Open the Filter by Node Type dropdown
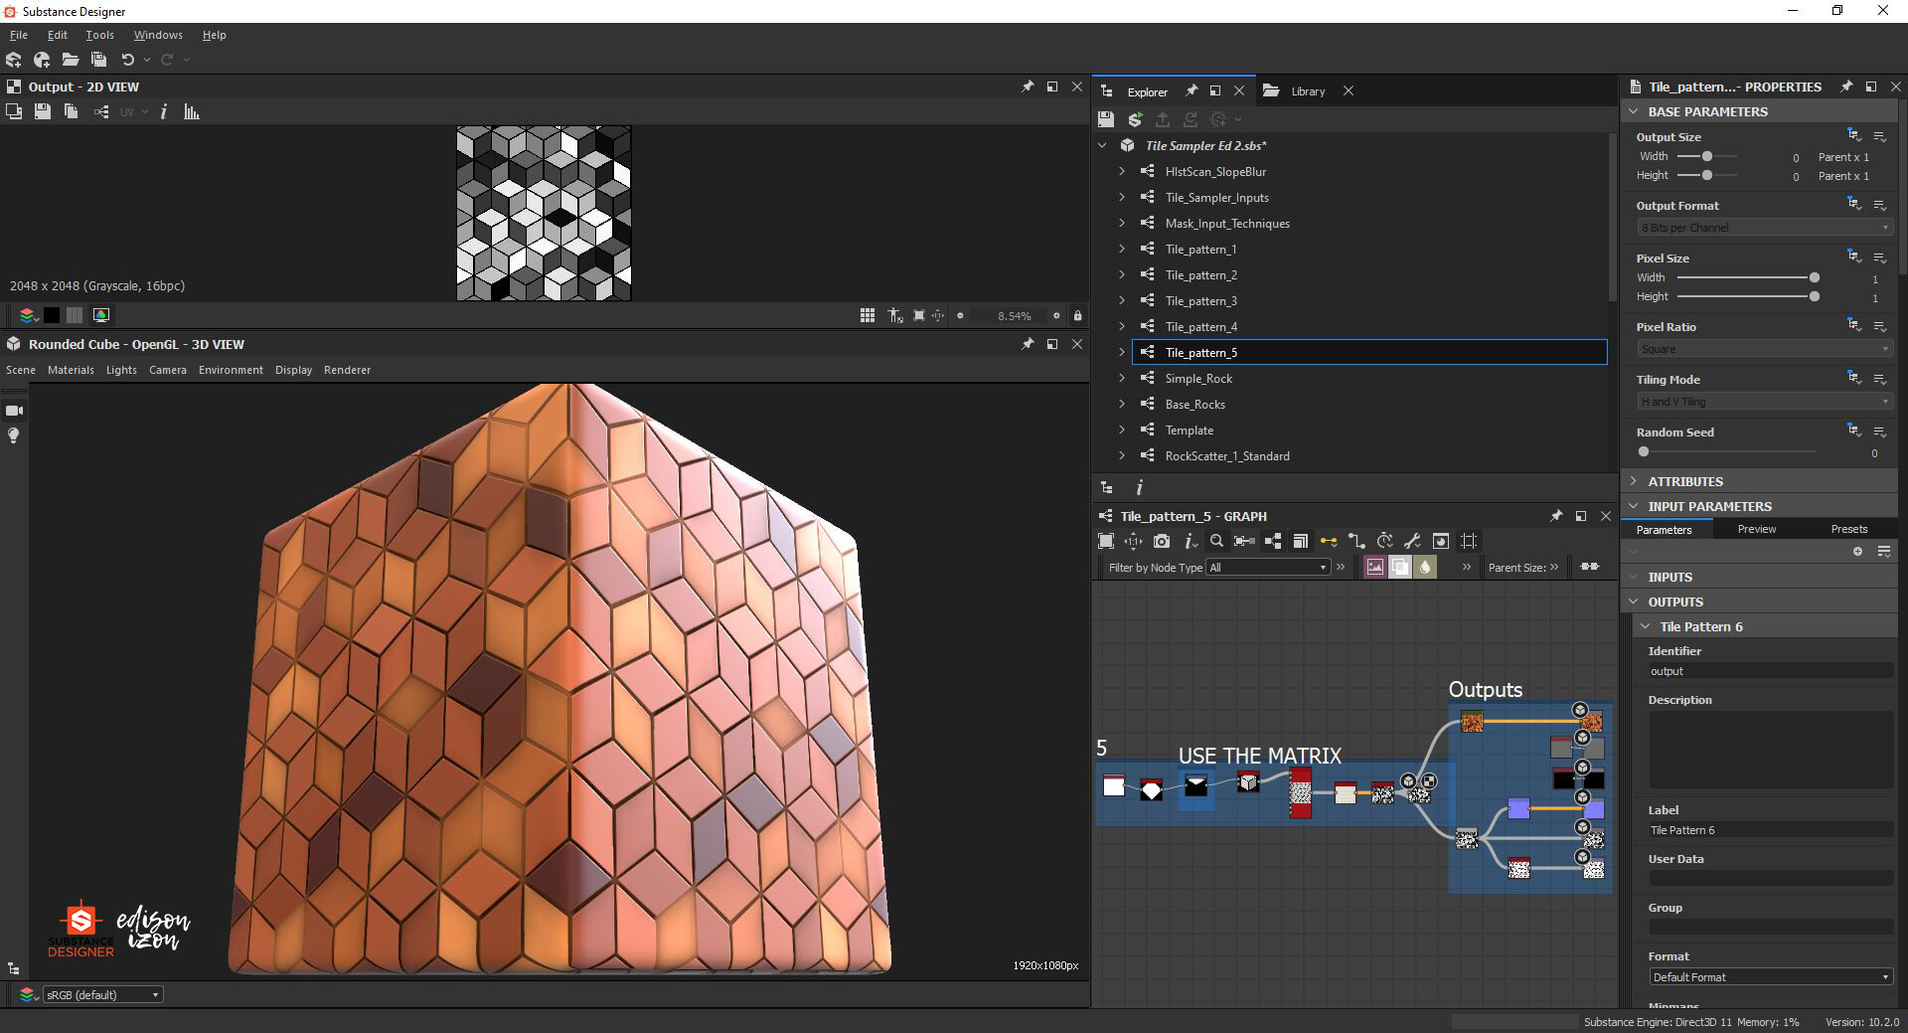The image size is (1908, 1033). click(x=1267, y=567)
